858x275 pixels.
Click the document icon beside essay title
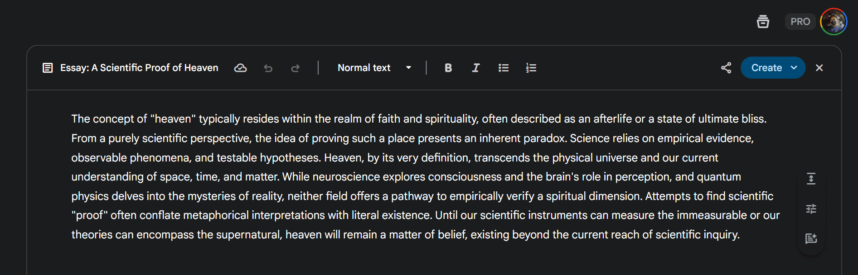click(48, 68)
